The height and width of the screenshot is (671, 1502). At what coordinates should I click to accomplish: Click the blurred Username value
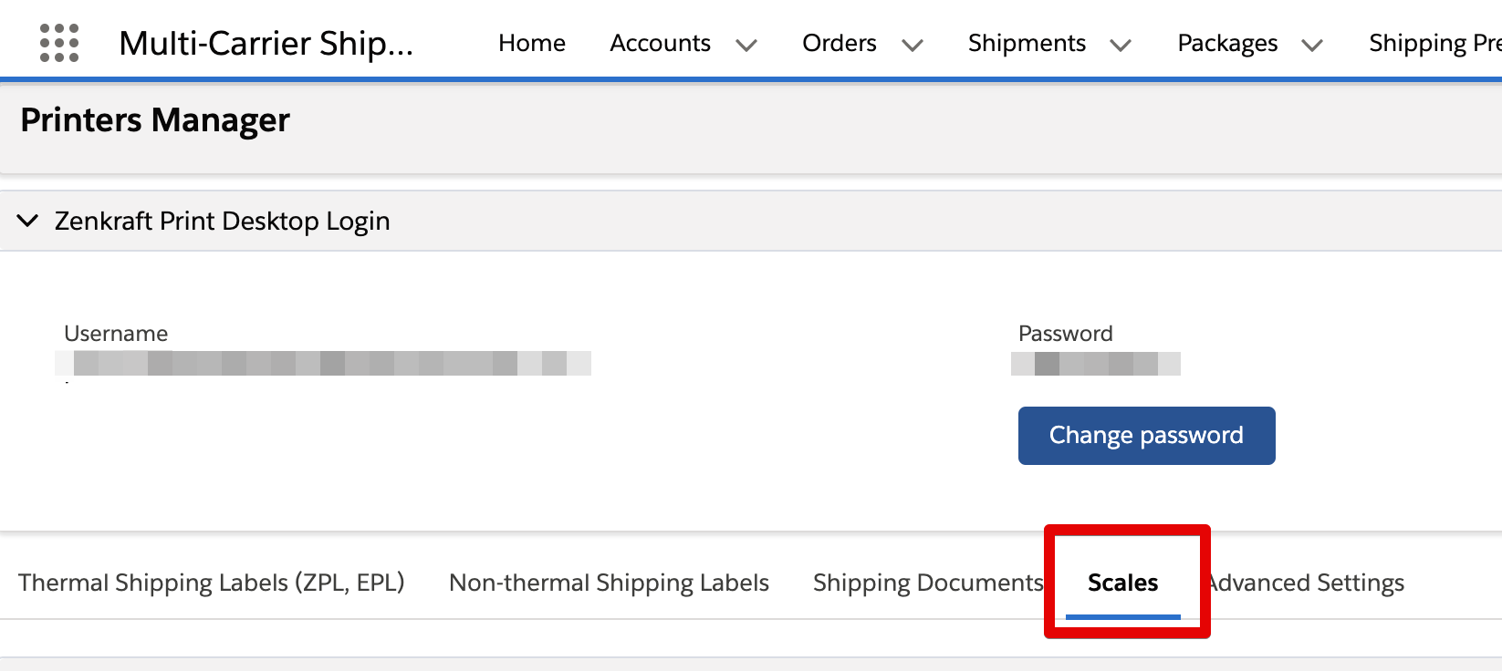click(323, 363)
